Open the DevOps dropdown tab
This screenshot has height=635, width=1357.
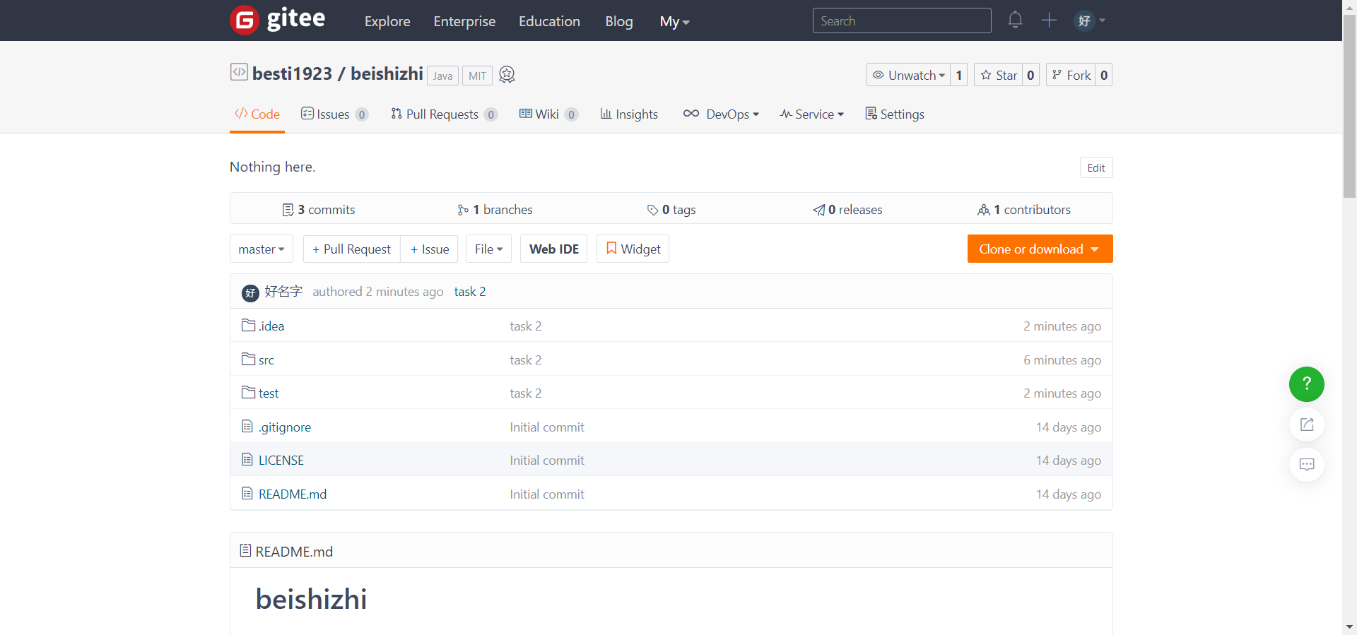pos(721,114)
